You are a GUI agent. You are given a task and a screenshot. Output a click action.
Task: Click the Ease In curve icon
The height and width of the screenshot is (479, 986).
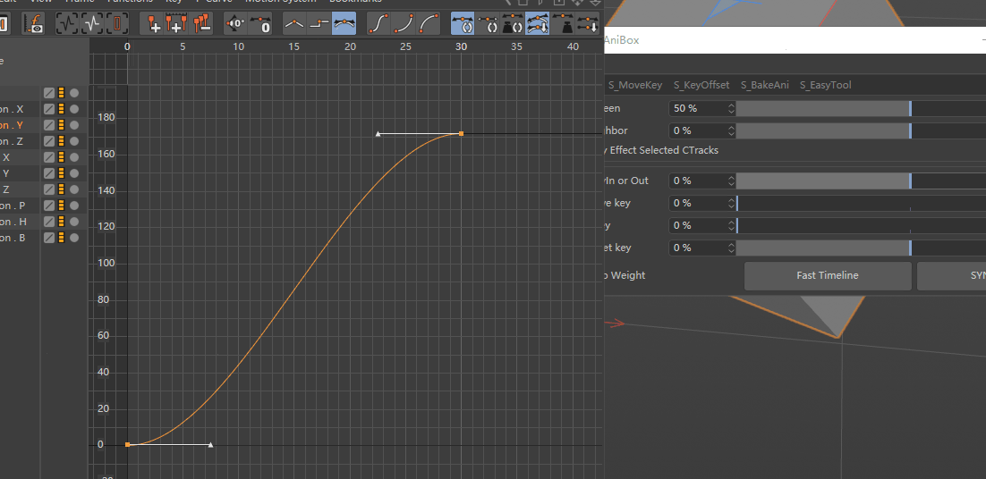pyautogui.click(x=404, y=24)
